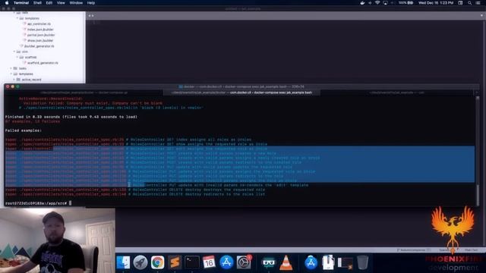Open the Help menu
Image resolution: width=486 pixels, height=273 pixels.
click(x=91, y=3)
